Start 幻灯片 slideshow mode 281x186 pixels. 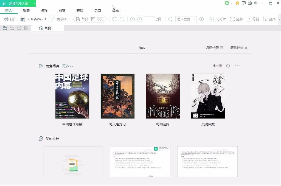pos(217,19)
